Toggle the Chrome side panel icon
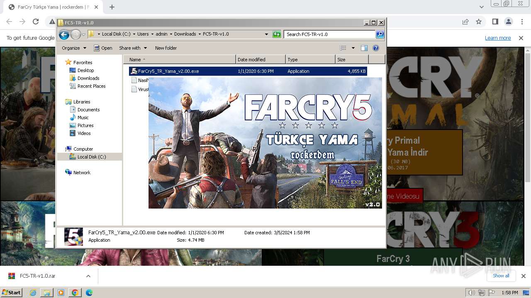531x298 pixels. pyautogui.click(x=495, y=22)
